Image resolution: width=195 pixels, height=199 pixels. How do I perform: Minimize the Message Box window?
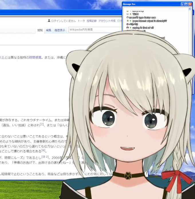(182, 4)
